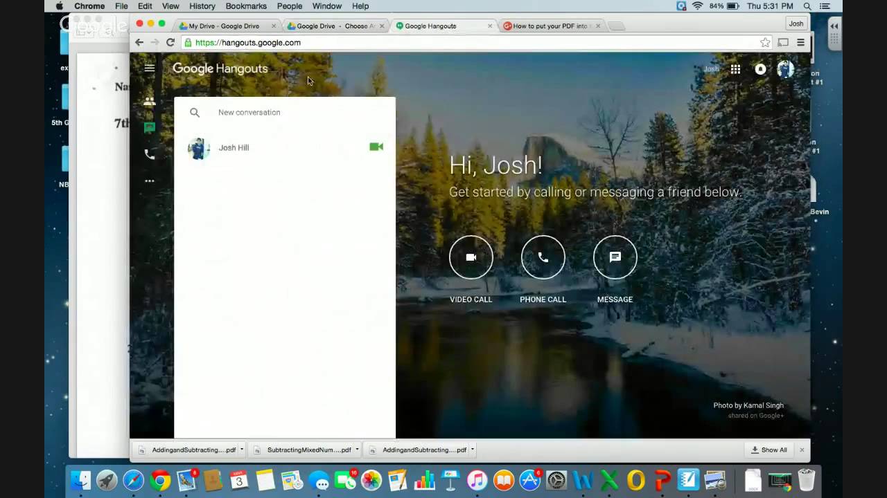Open iTunes from the Dock

[x=477, y=480]
